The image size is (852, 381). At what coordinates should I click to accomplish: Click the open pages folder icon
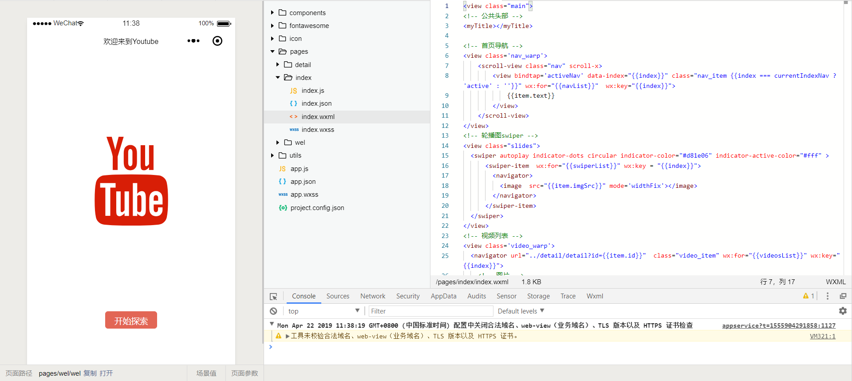(282, 52)
